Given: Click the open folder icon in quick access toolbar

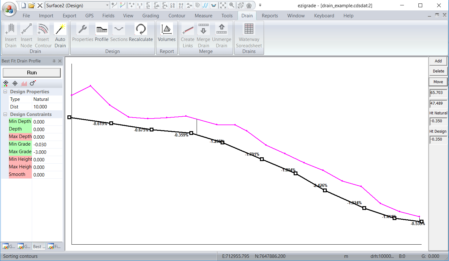Looking at the screenshot, I should tap(32, 5).
